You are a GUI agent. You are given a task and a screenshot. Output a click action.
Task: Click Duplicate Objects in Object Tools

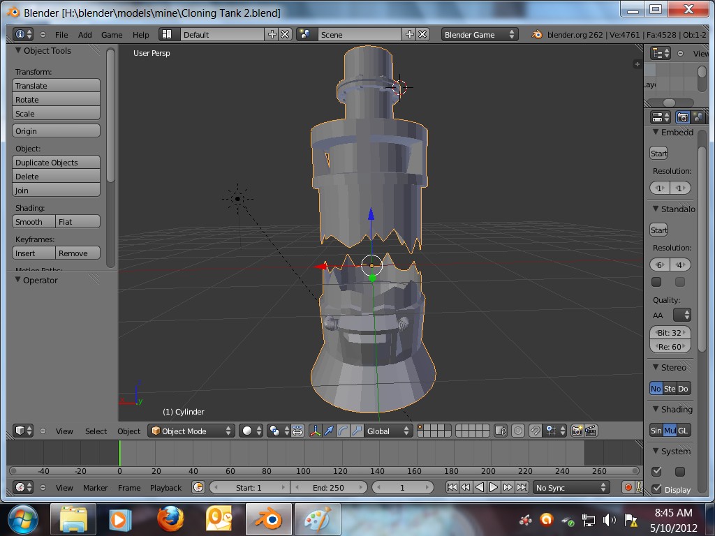pos(56,162)
